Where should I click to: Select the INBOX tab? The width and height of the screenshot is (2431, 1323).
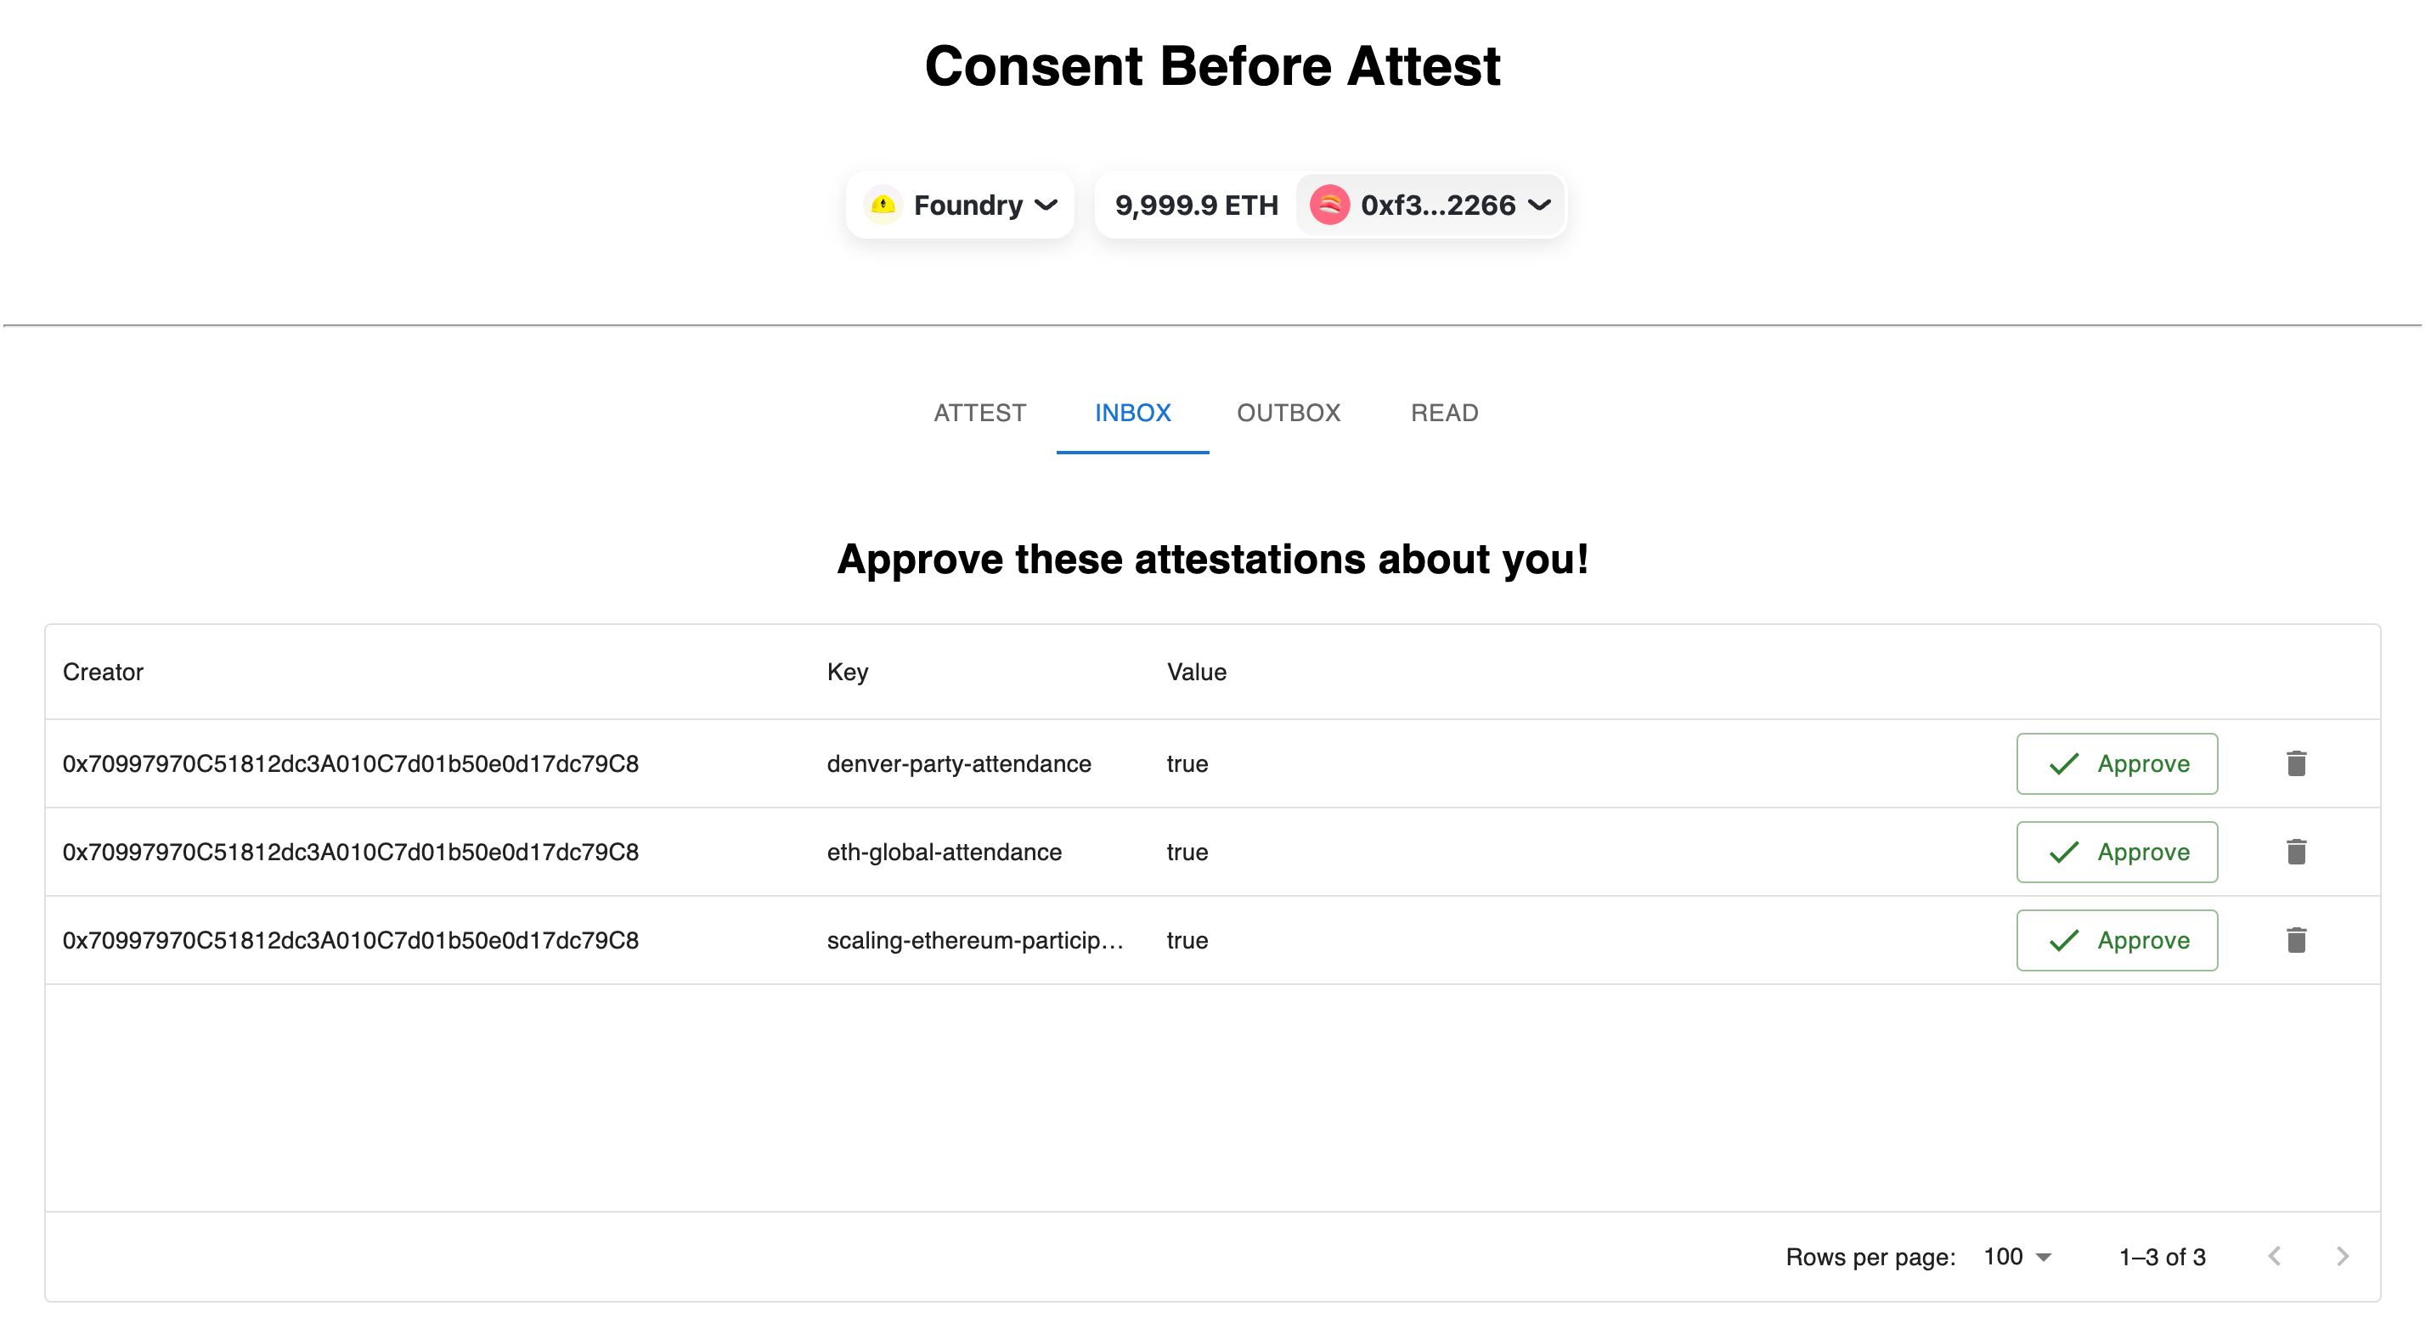(x=1132, y=413)
